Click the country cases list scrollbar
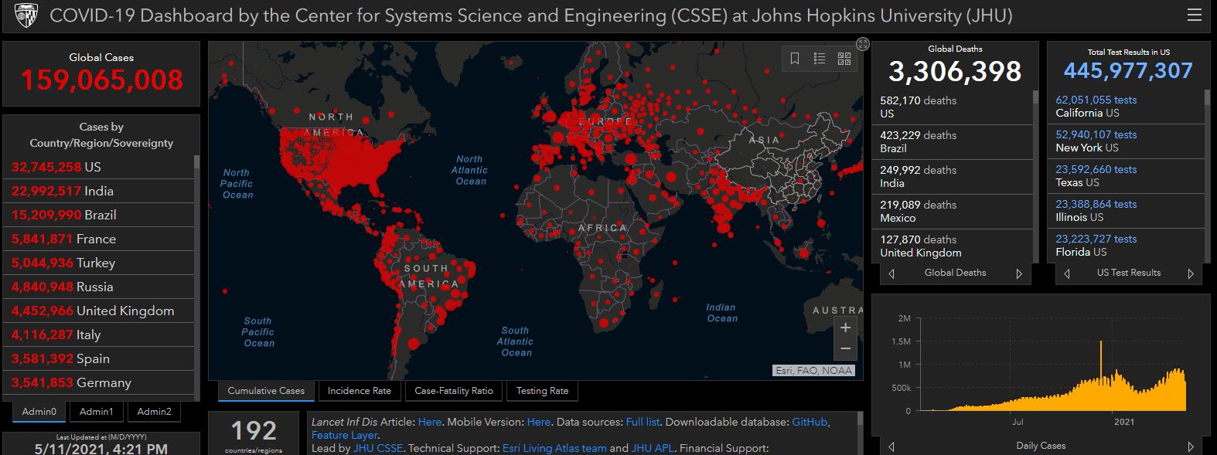The width and height of the screenshot is (1217, 455). (196, 232)
